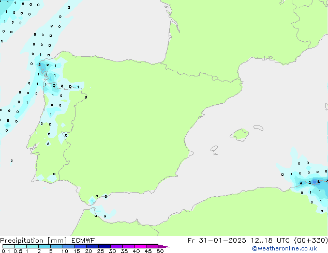Click the legend value label '15'
The width and height of the screenshot is (328, 253).
[77, 251]
